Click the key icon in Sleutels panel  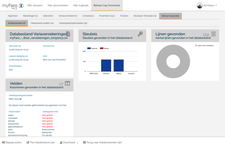click(140, 34)
